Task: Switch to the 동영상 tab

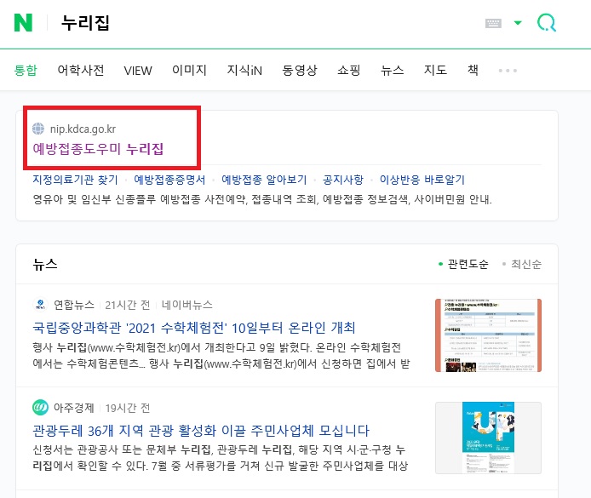Action: coord(300,70)
